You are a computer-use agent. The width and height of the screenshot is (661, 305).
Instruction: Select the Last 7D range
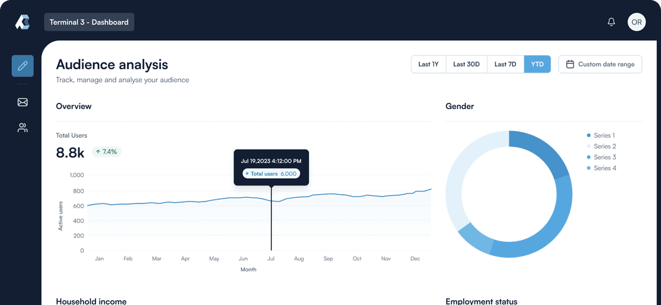pos(505,64)
